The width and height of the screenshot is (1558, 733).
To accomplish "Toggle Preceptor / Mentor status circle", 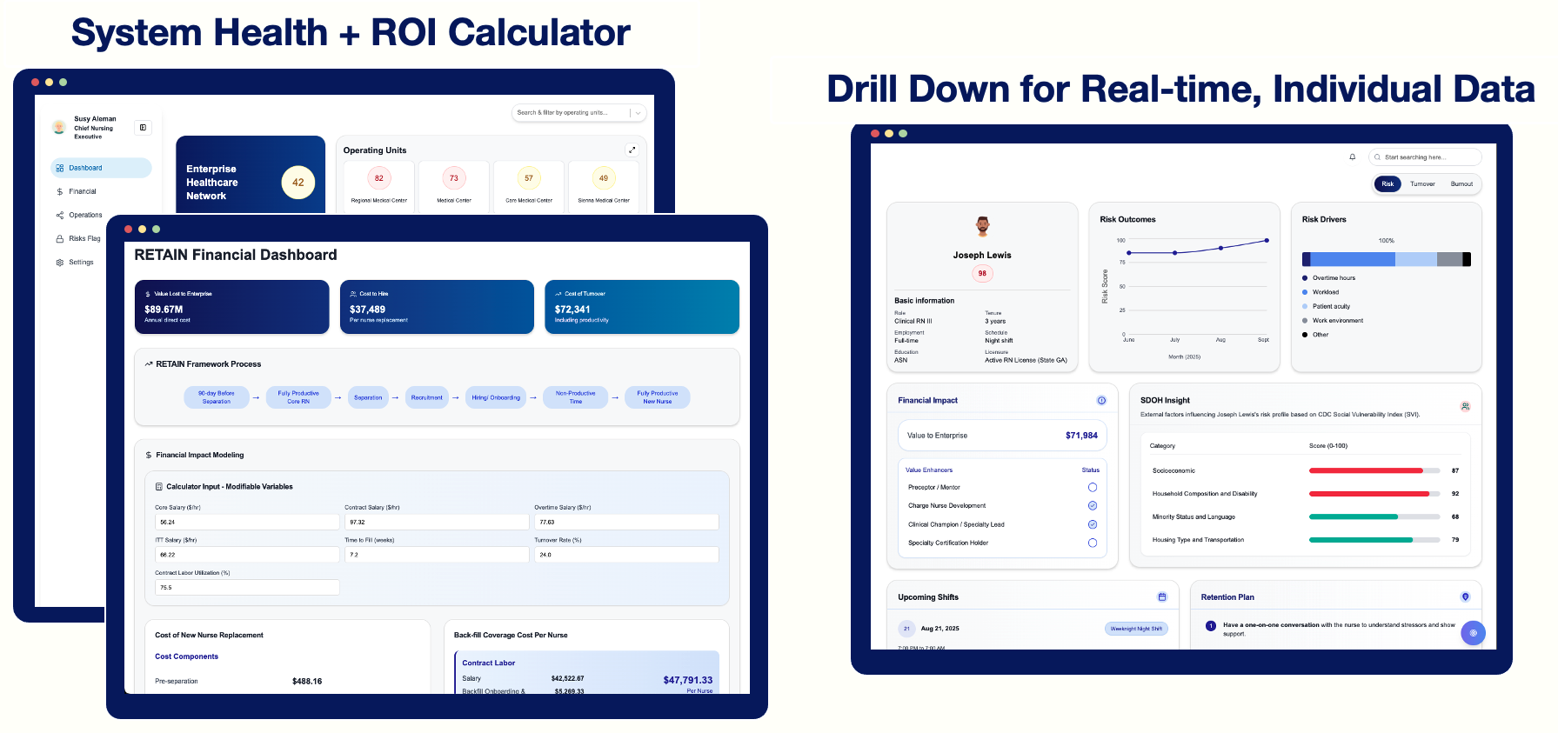I will click(x=1093, y=488).
